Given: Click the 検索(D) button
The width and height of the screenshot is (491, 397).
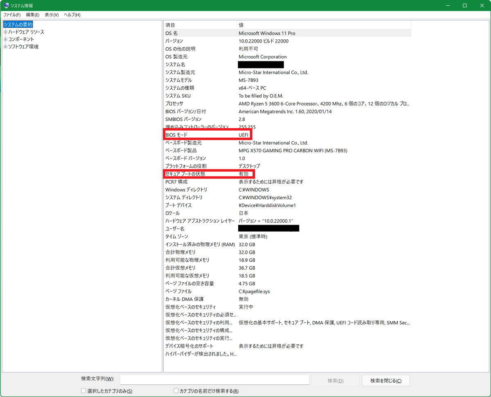Looking at the screenshot, I should pyautogui.click(x=336, y=380).
